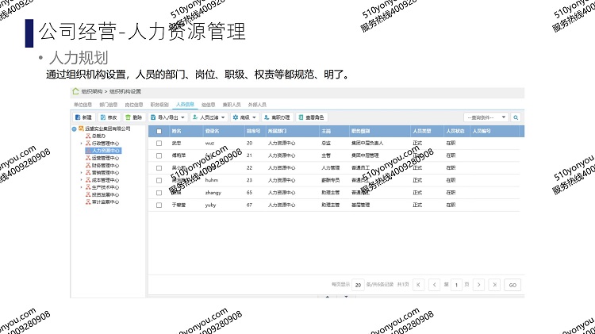Click the magnifier search icon
The width and height of the screenshot is (595, 334).
pyautogui.click(x=515, y=117)
